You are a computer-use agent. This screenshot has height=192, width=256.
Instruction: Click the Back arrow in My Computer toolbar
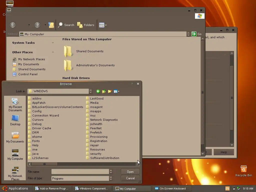coord(13,25)
